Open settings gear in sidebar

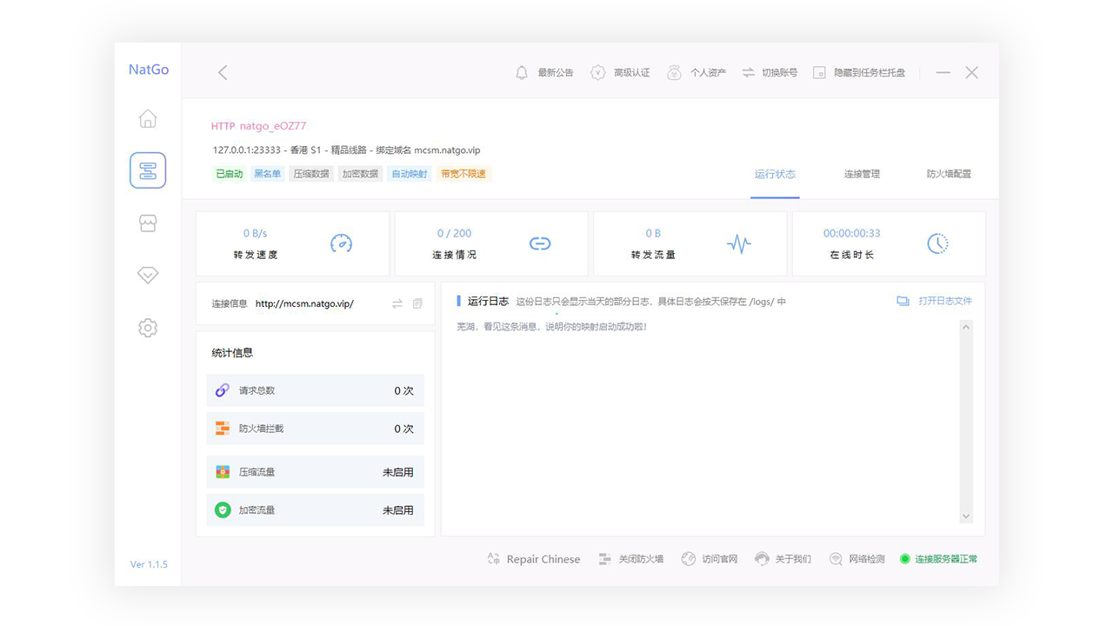click(148, 328)
